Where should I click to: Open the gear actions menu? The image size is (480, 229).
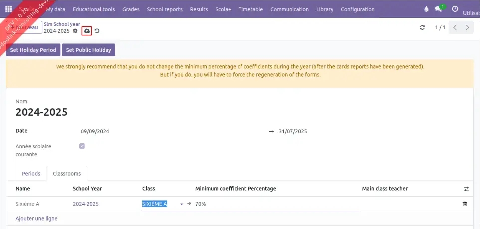tap(75, 31)
